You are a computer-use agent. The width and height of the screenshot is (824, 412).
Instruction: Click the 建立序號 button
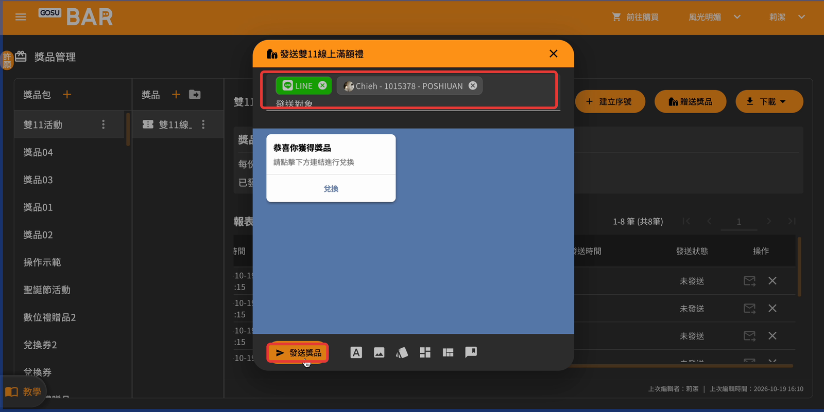tap(610, 101)
